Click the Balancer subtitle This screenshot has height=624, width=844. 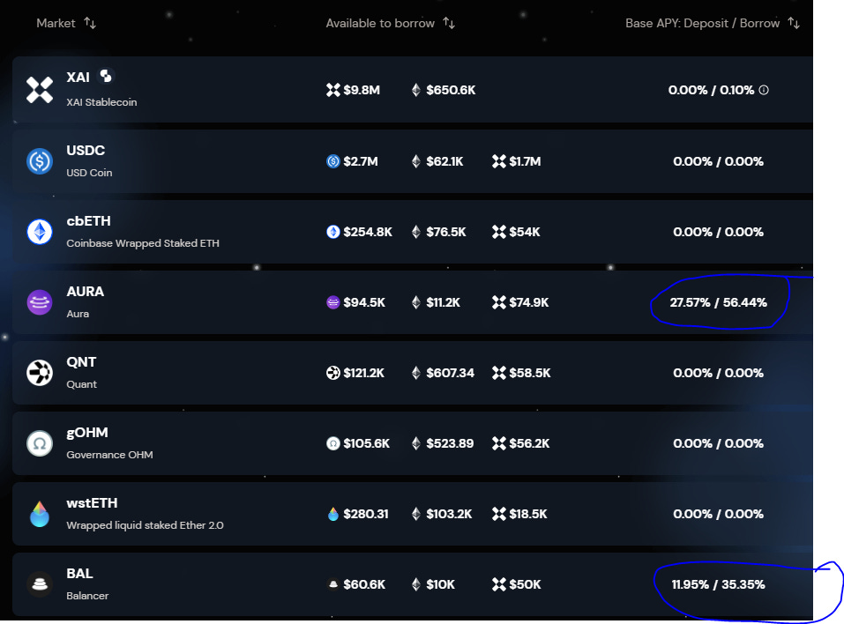coord(87,596)
